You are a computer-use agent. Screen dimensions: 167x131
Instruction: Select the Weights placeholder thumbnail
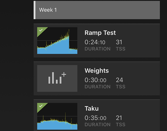coord(57,78)
